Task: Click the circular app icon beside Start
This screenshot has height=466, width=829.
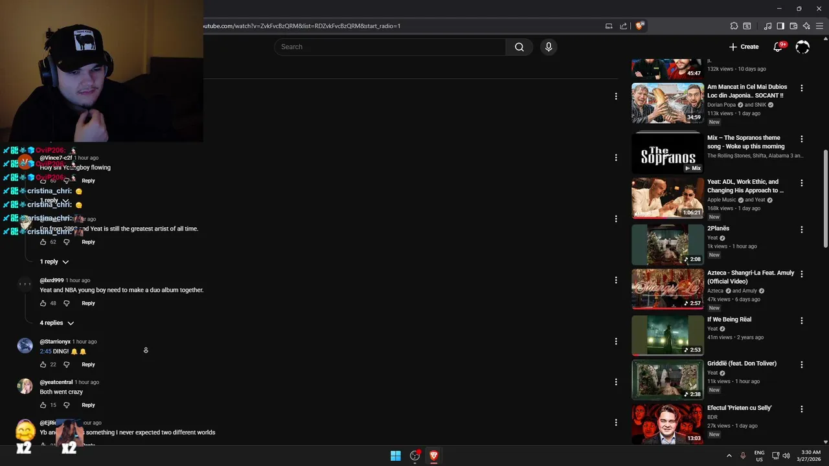Action: click(x=415, y=456)
